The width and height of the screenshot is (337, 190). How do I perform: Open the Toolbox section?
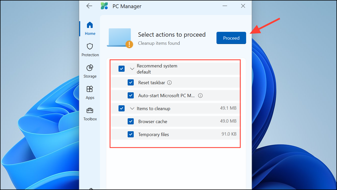point(90,114)
